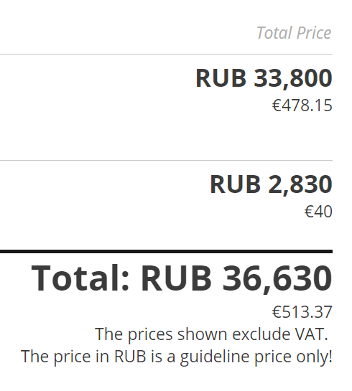
Task: Click the 2,830 figure in second row
Action: 300,184
